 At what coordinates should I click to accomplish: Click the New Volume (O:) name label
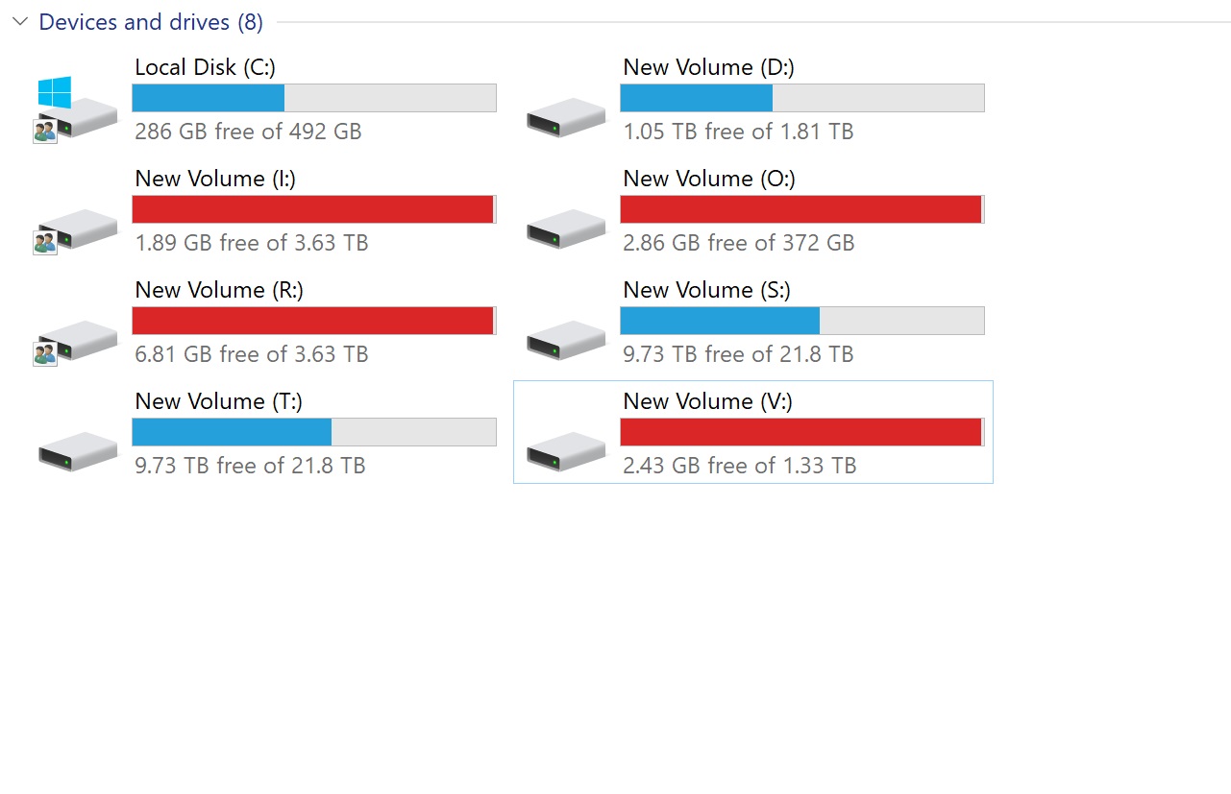[709, 179]
